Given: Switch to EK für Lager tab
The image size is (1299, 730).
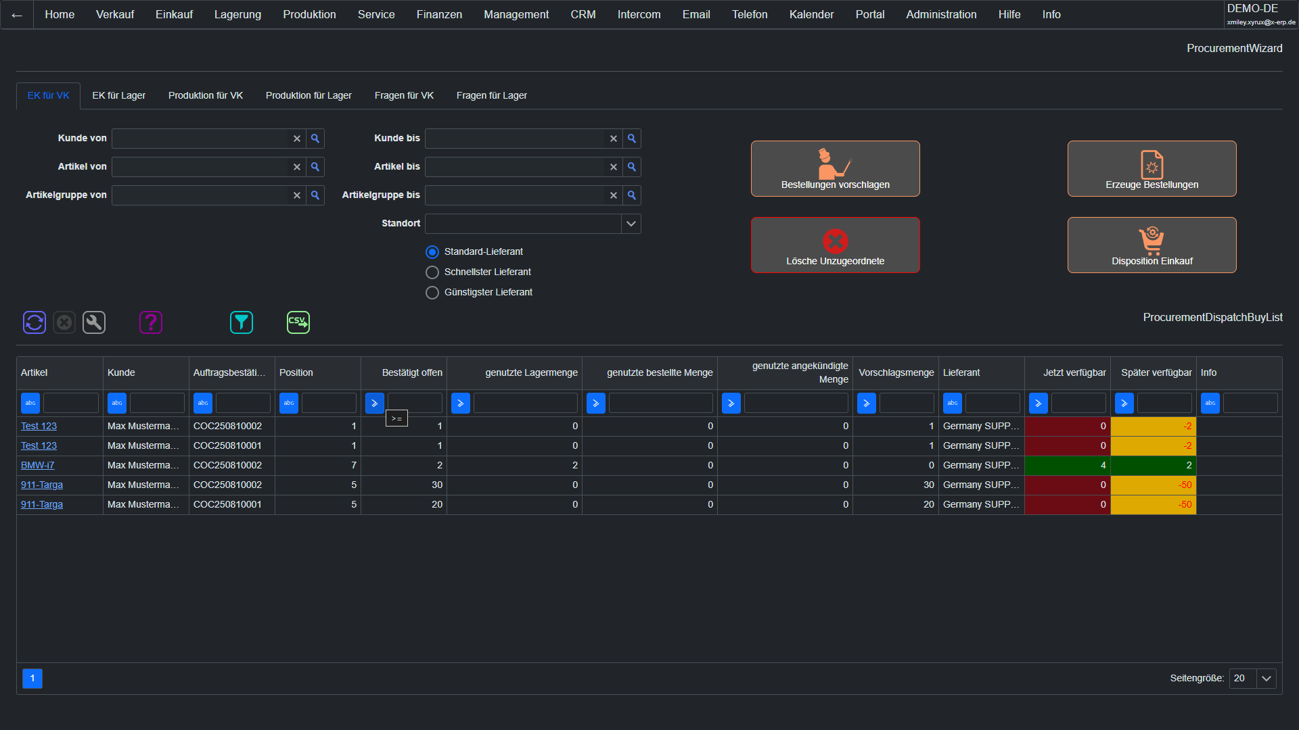Looking at the screenshot, I should coord(119,96).
